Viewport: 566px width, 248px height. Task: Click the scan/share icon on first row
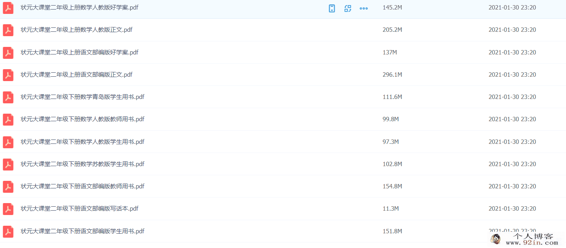[348, 8]
